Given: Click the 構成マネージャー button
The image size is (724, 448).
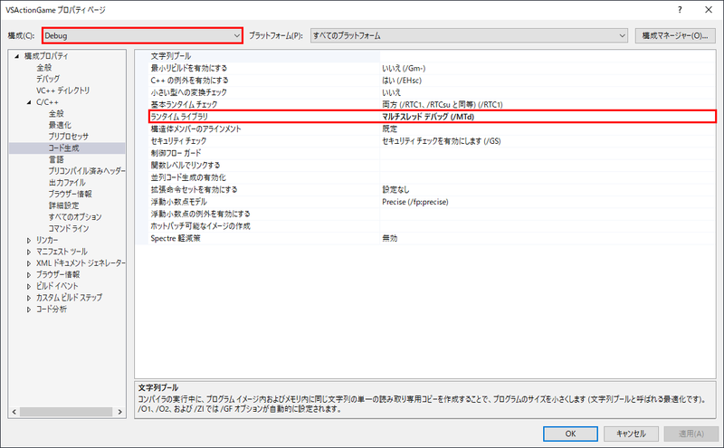Looking at the screenshot, I should coord(675,35).
